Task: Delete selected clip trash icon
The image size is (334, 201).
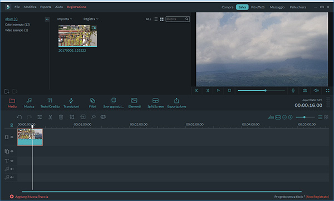Action: tap(61, 117)
